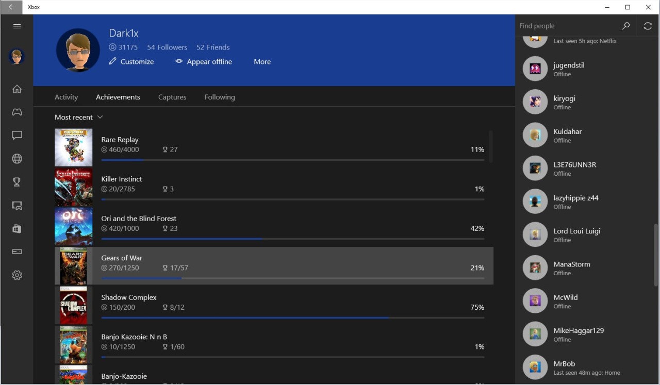Image resolution: width=660 pixels, height=385 pixels.
Task: Open Achievements trophy icon in sidebar
Action: tap(16, 182)
